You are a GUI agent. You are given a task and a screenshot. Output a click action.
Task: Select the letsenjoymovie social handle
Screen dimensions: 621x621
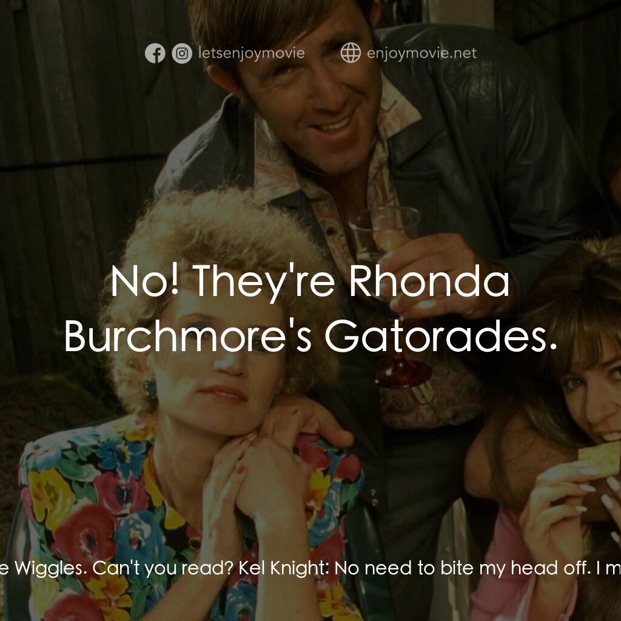point(252,53)
